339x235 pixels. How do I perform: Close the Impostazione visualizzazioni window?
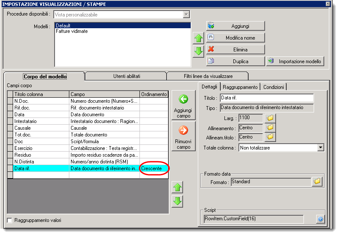coord(328,4)
